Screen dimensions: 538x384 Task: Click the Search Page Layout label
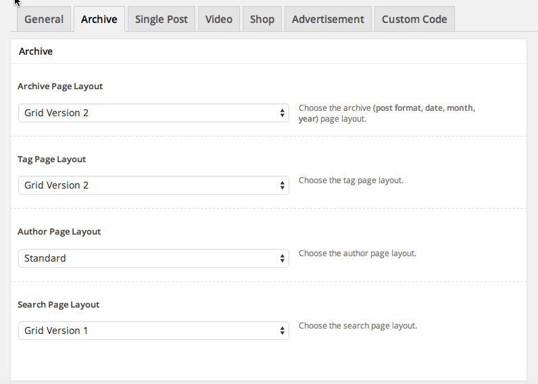click(x=58, y=305)
